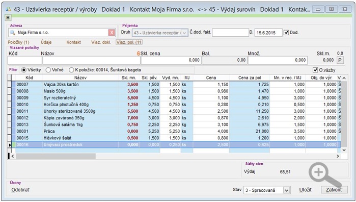Click the Cena za pol column header

[x=250, y=78]
